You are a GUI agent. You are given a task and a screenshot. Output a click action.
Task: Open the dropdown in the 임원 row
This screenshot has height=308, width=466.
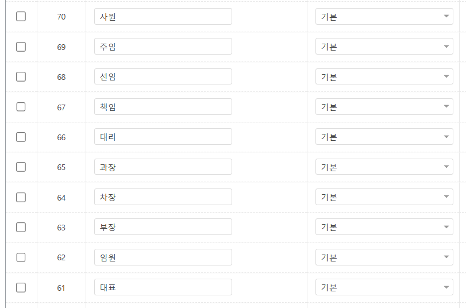(x=384, y=257)
